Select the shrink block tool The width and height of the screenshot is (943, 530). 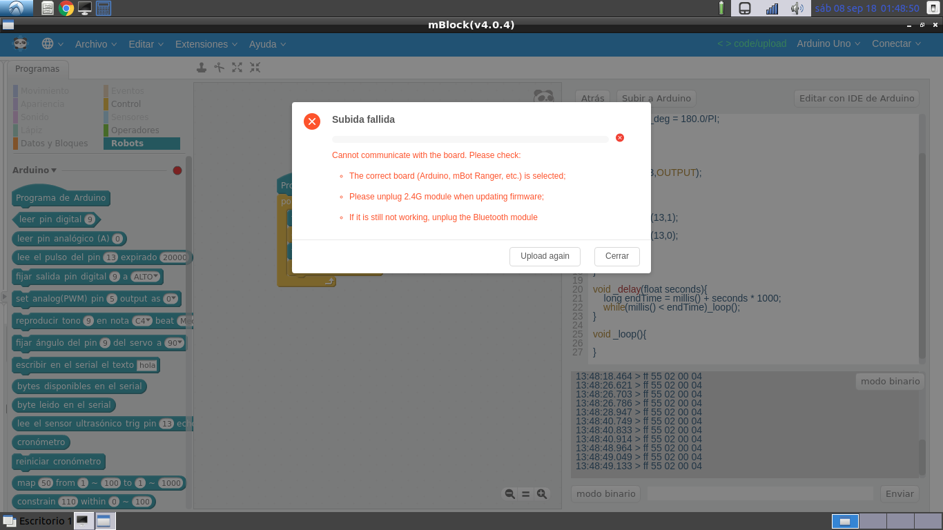point(255,68)
